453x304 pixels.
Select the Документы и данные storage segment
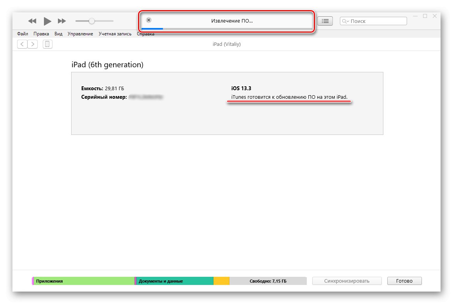[174, 281]
